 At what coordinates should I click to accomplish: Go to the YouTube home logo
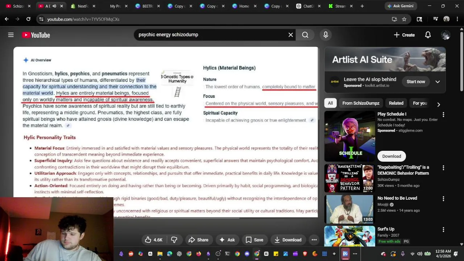(36, 35)
